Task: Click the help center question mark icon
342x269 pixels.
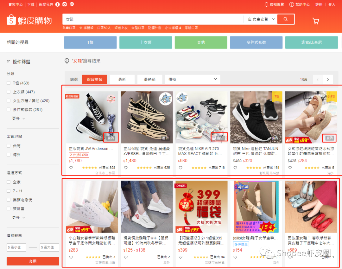Action: click(292, 4)
